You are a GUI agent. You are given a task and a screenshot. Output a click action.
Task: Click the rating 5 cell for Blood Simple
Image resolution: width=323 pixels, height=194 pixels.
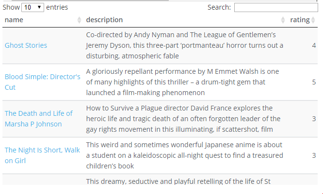coord(314,82)
